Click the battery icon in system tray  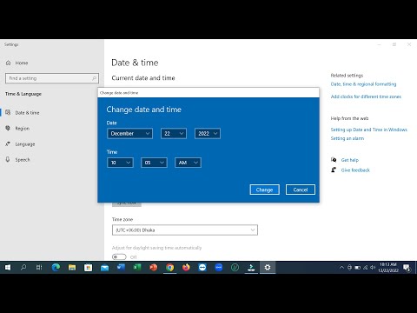[358, 268]
